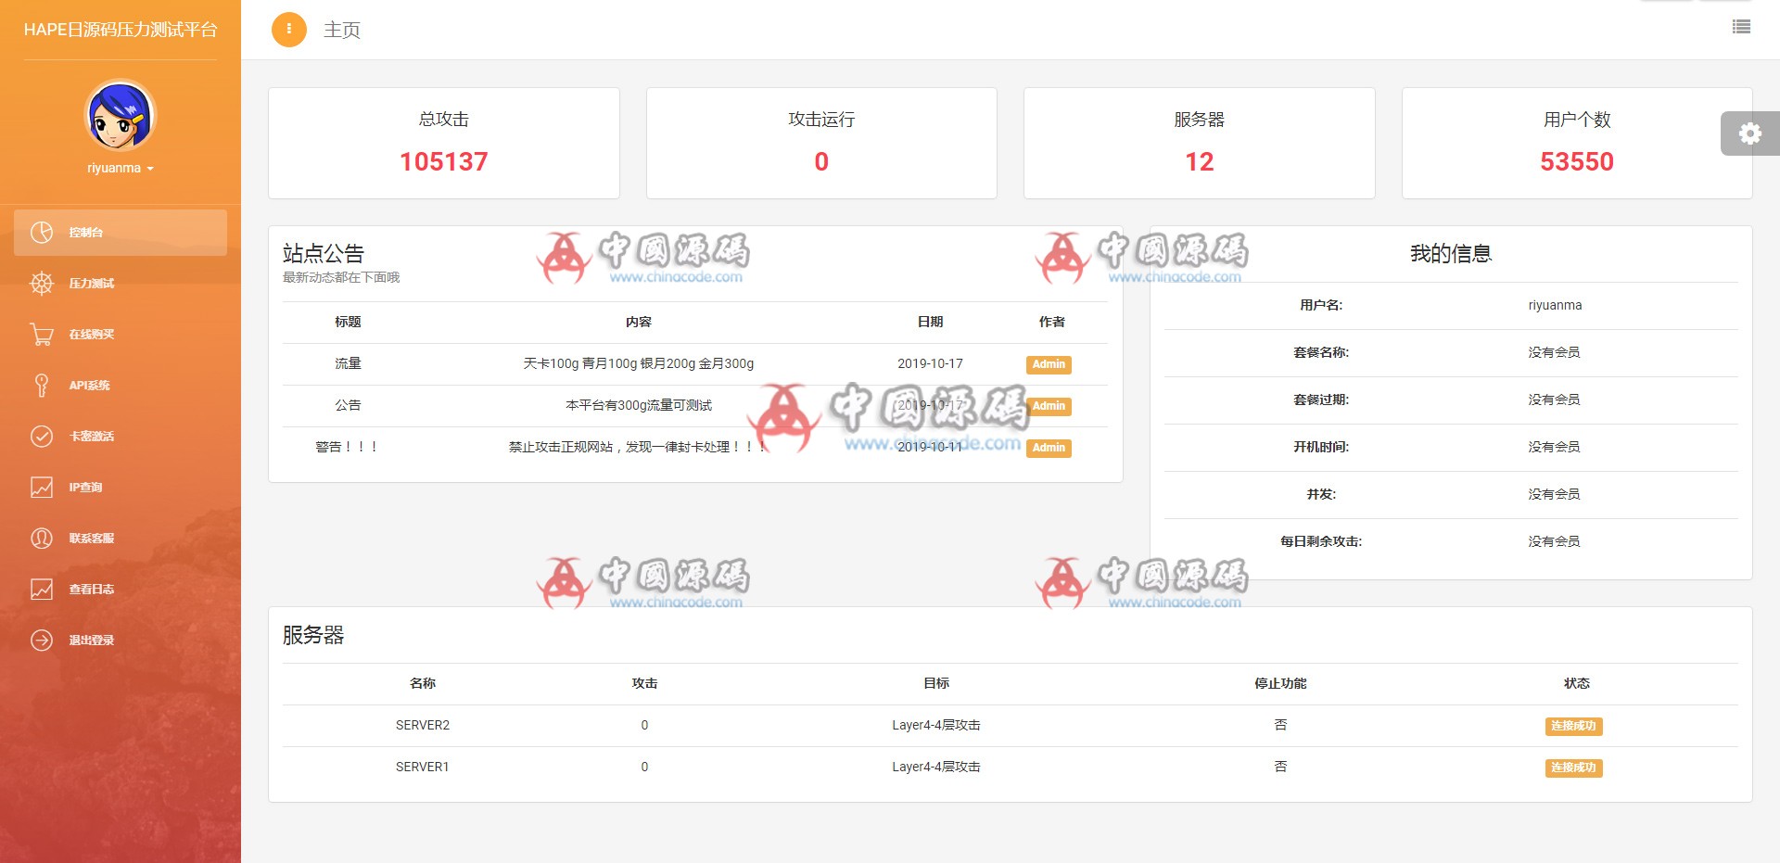Select the 查看日志 menu item

(91, 590)
